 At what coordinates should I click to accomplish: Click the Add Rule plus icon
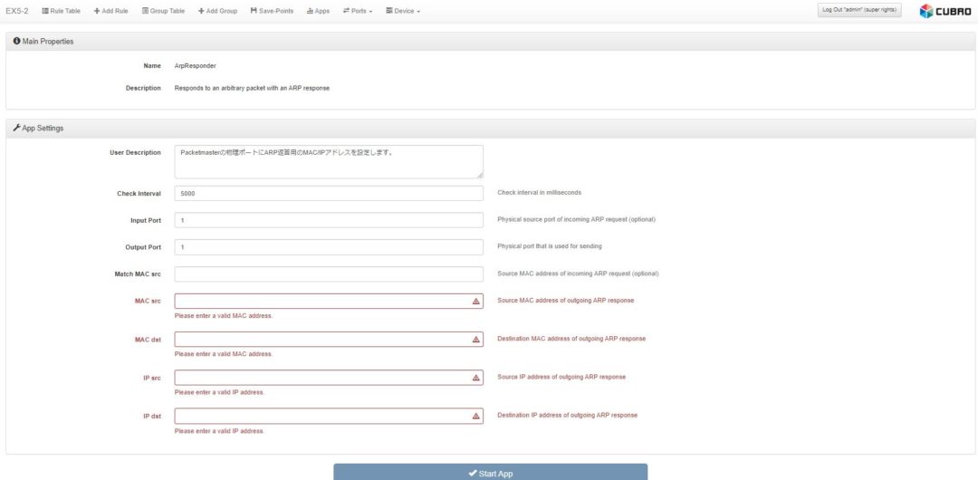(97, 11)
